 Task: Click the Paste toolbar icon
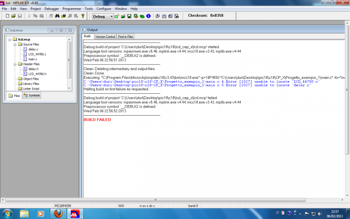tap(42, 16)
